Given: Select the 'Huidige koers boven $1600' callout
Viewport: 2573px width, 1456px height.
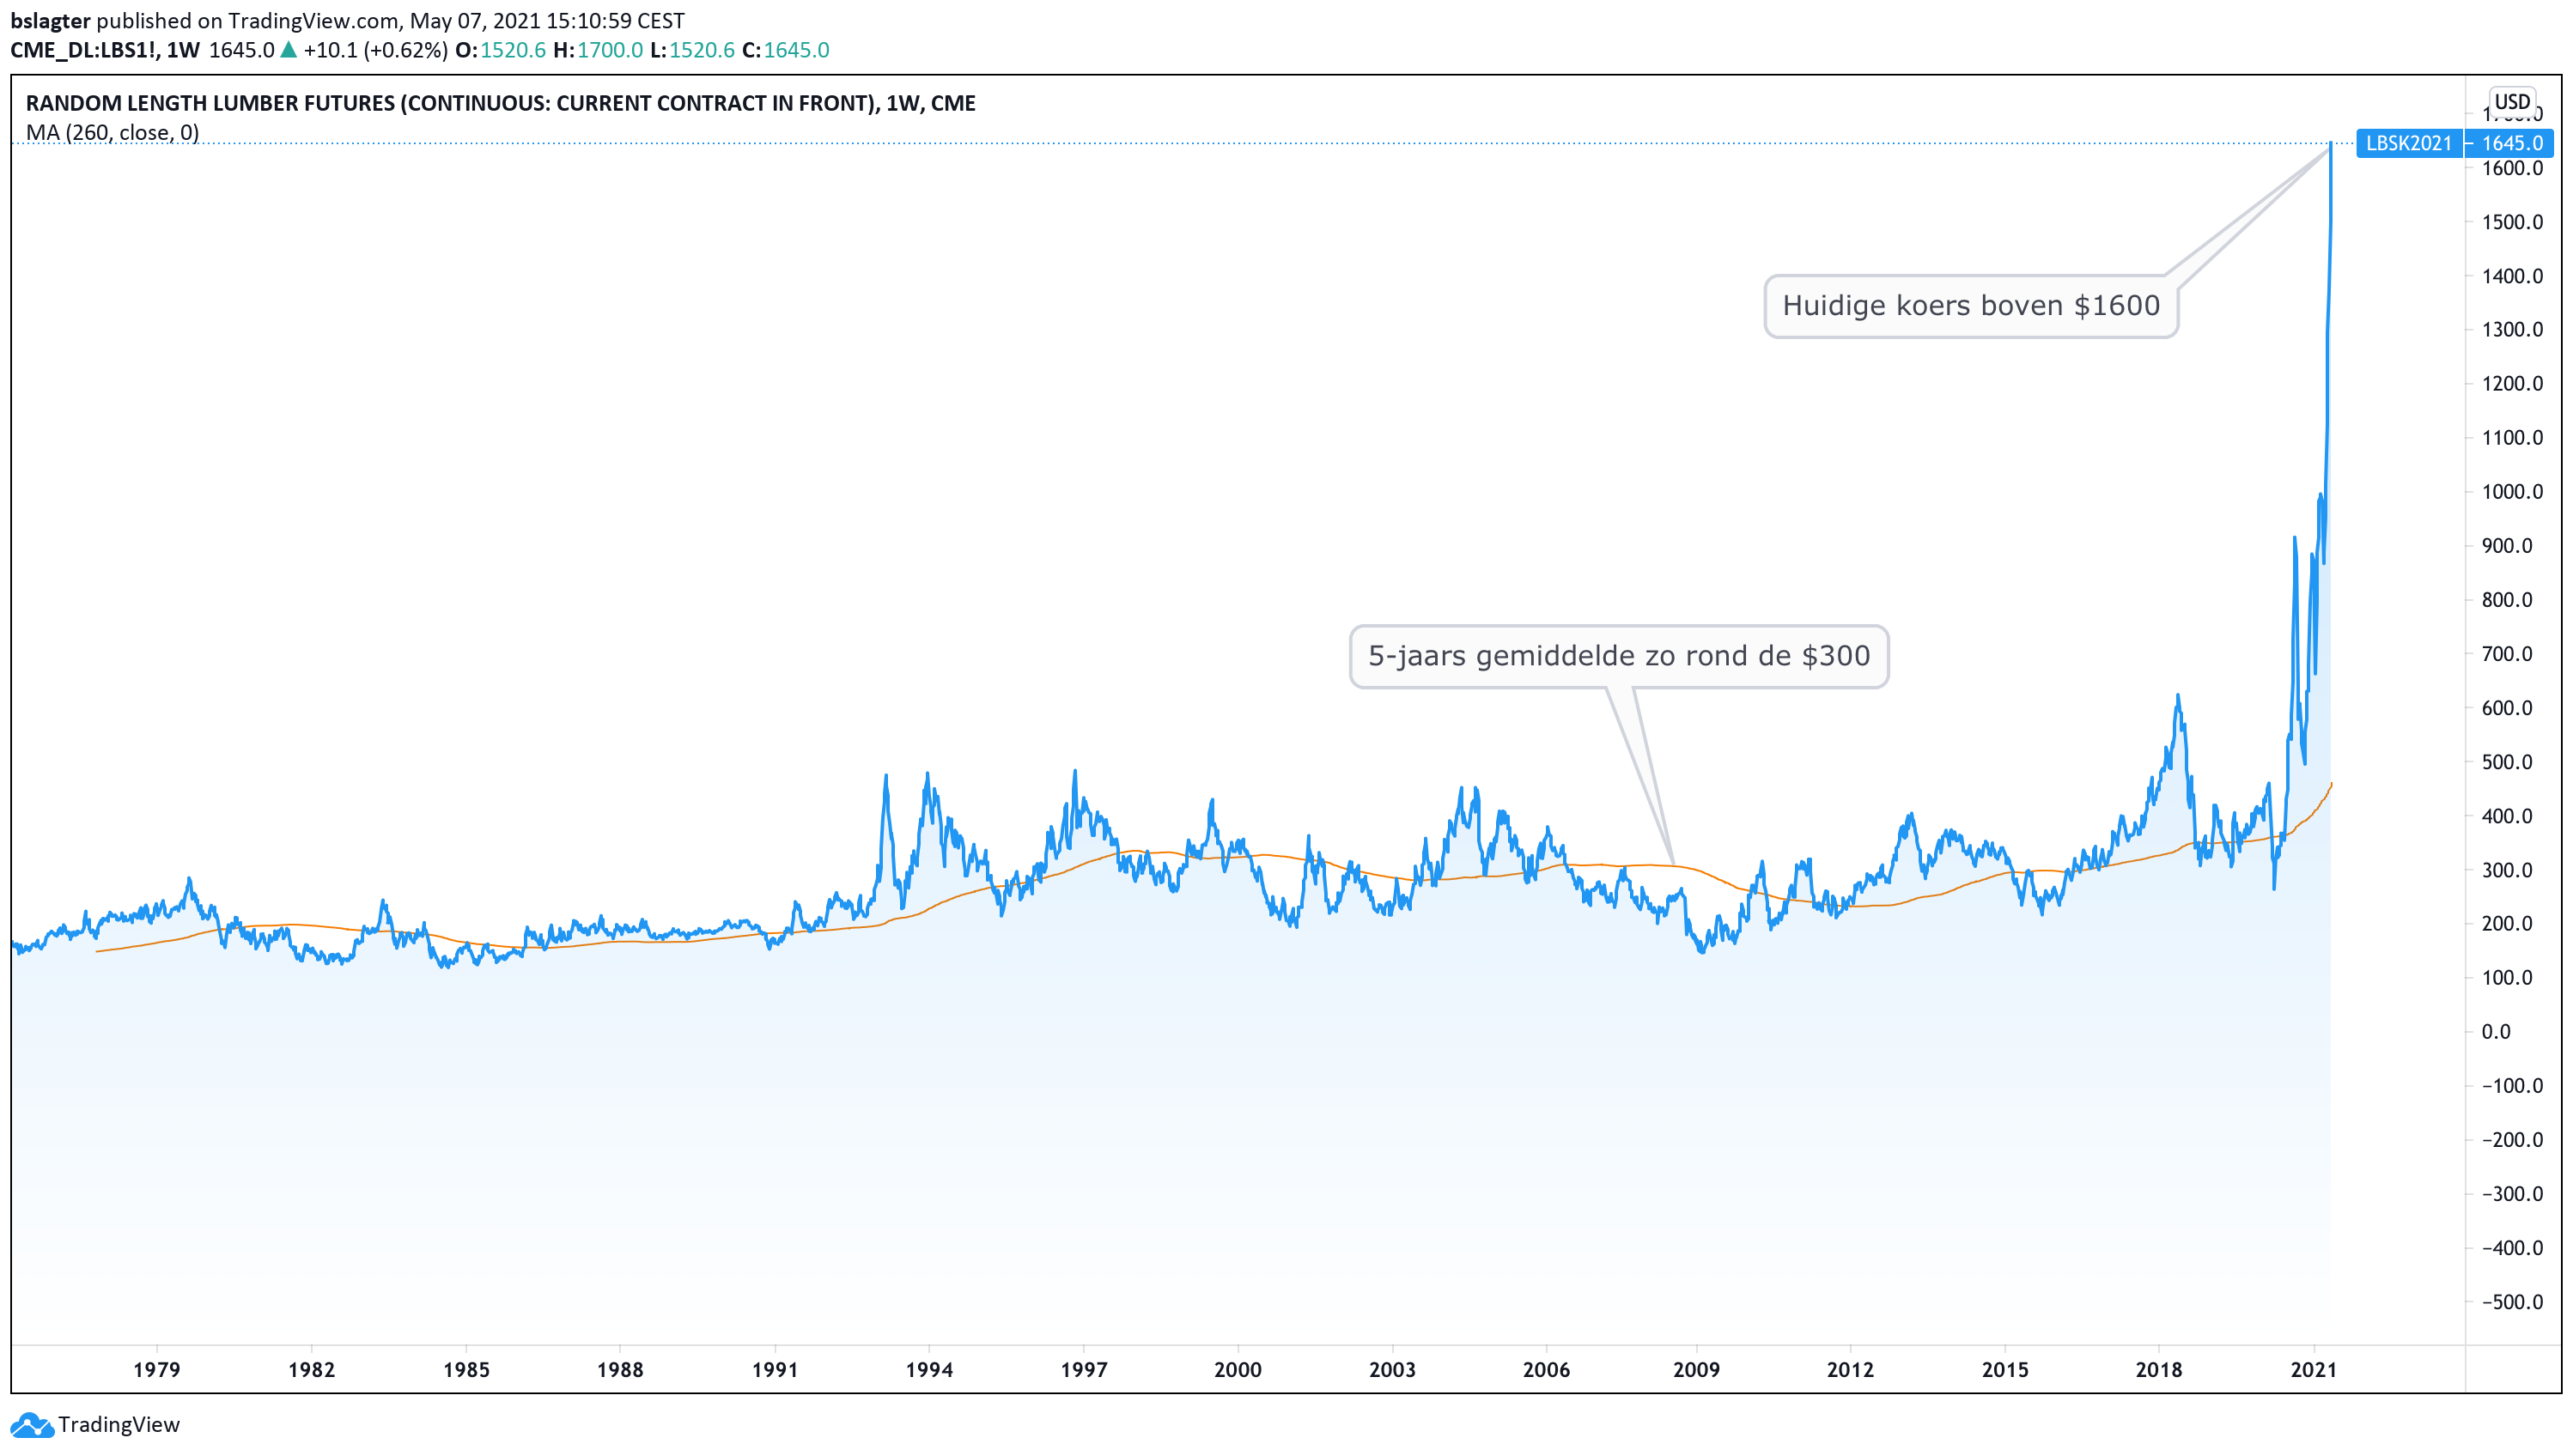Looking at the screenshot, I should [1970, 306].
